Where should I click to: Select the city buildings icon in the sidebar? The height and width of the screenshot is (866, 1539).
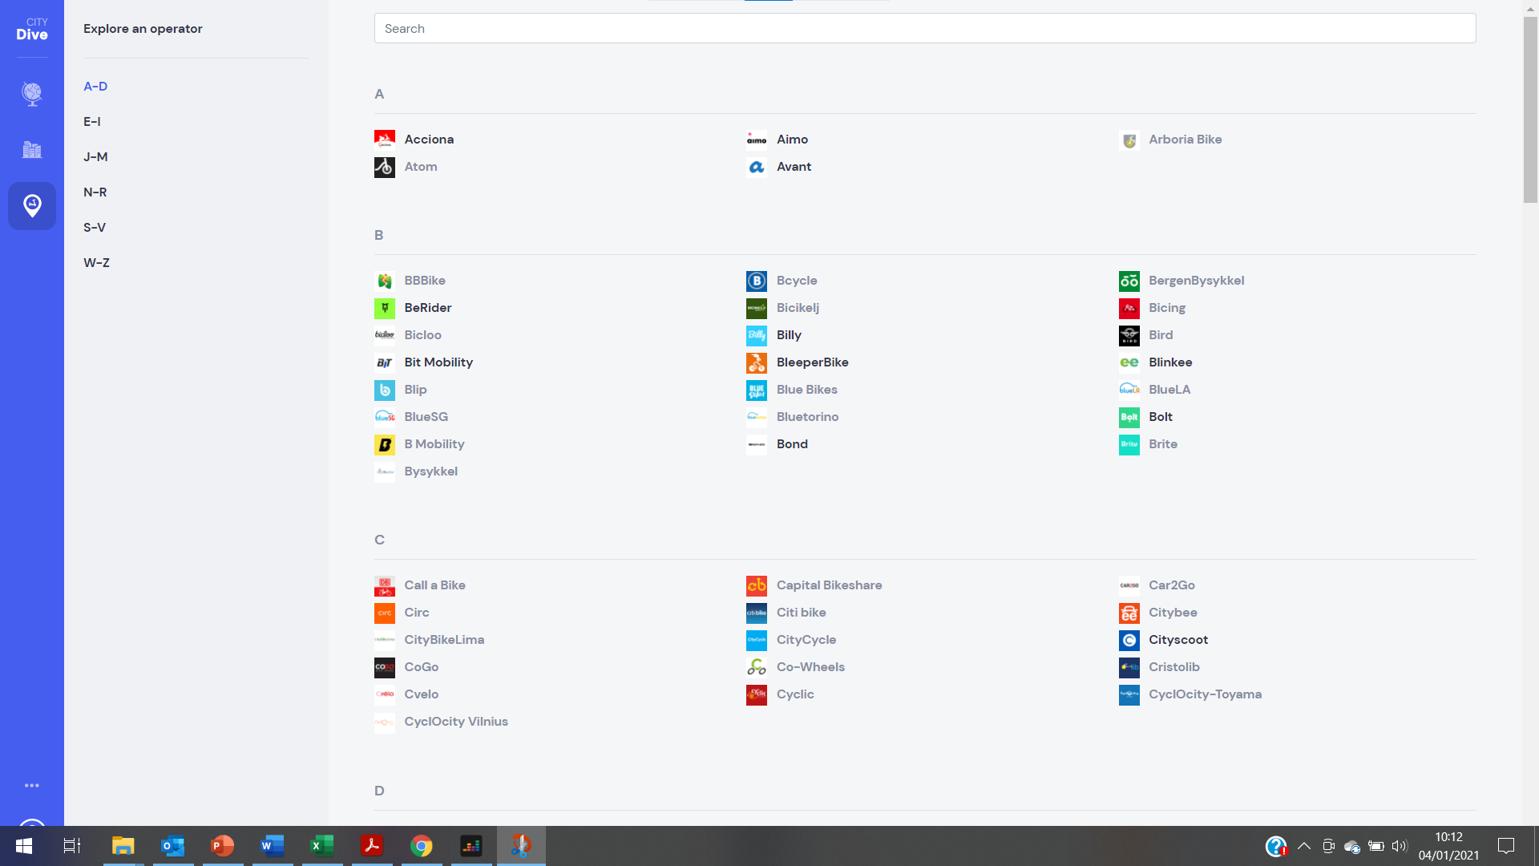click(32, 150)
